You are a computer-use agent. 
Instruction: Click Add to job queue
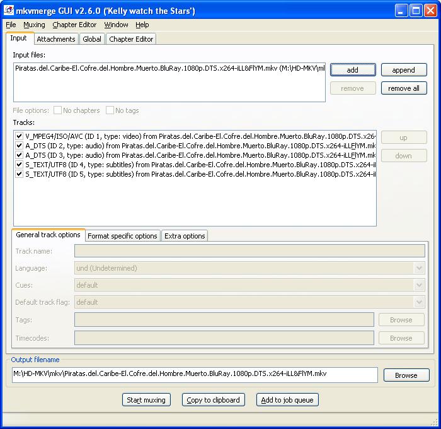point(287,400)
